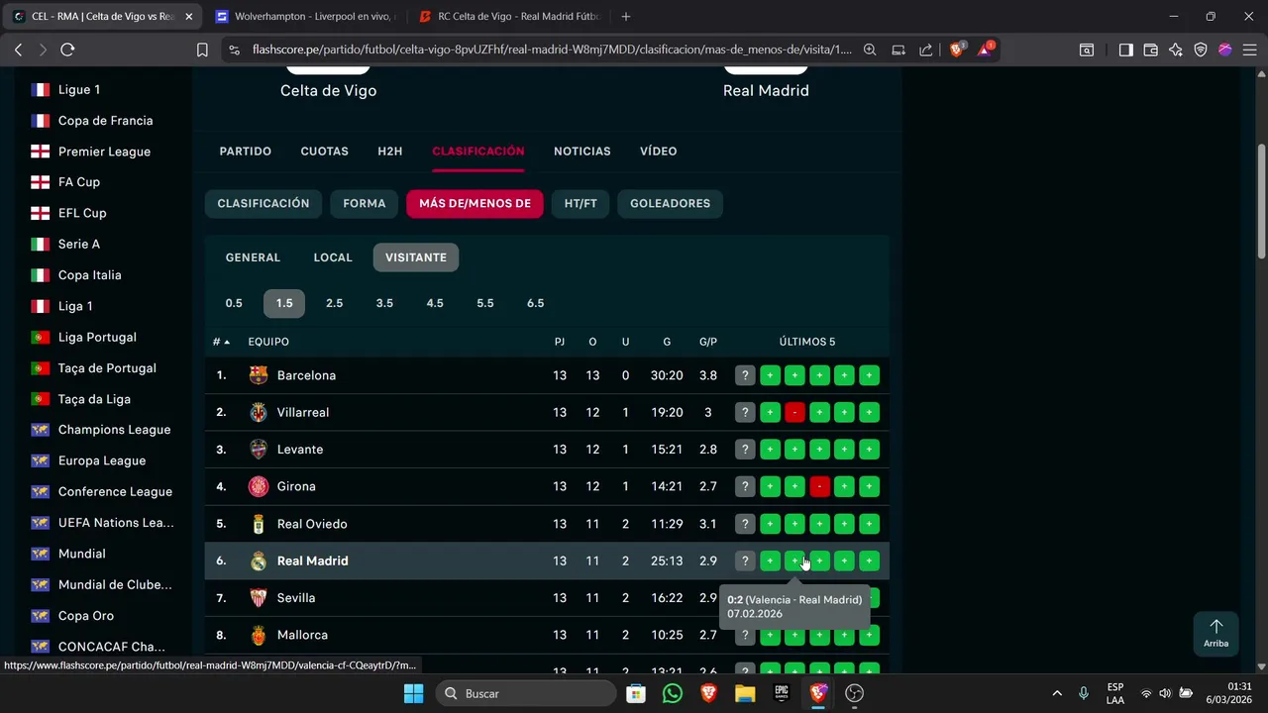Open WhatsApp from taskbar
Screen dimensions: 1268x713
click(673, 693)
